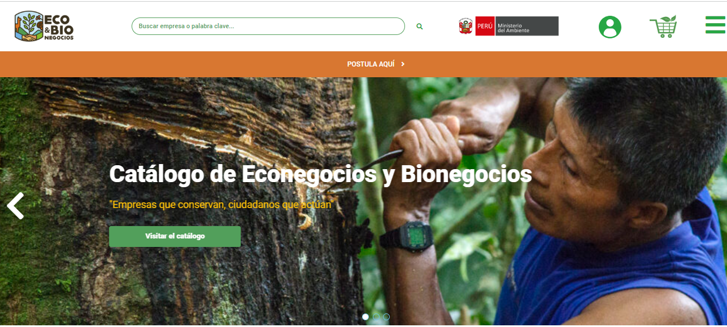727x327 pixels.
Task: Expand the hamburger menu
Action: (716, 25)
